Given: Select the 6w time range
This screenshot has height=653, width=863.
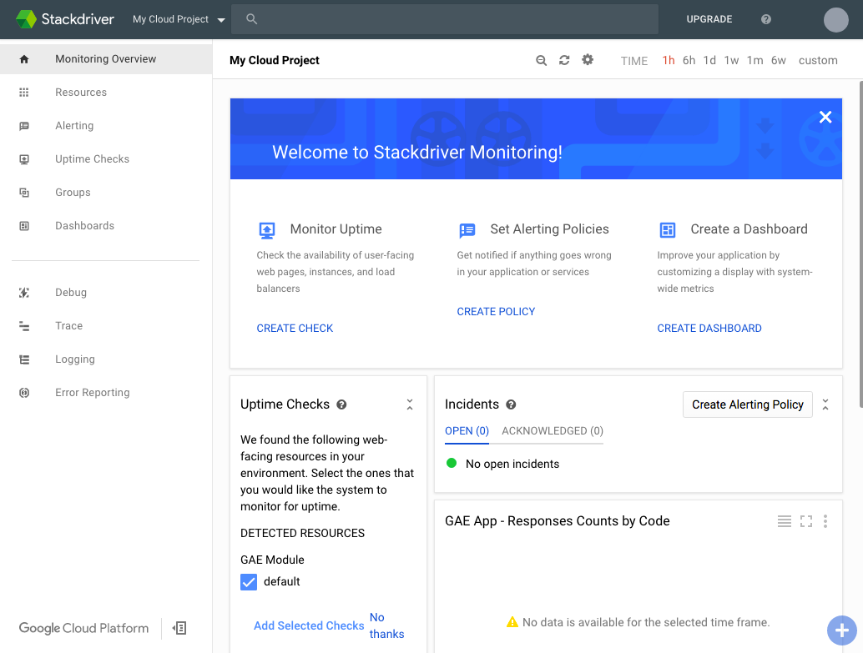Looking at the screenshot, I should 778,61.
